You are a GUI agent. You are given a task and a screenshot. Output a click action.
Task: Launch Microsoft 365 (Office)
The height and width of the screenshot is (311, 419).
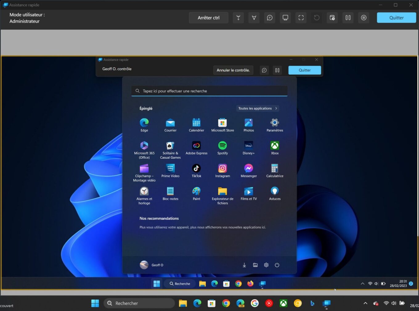click(144, 150)
